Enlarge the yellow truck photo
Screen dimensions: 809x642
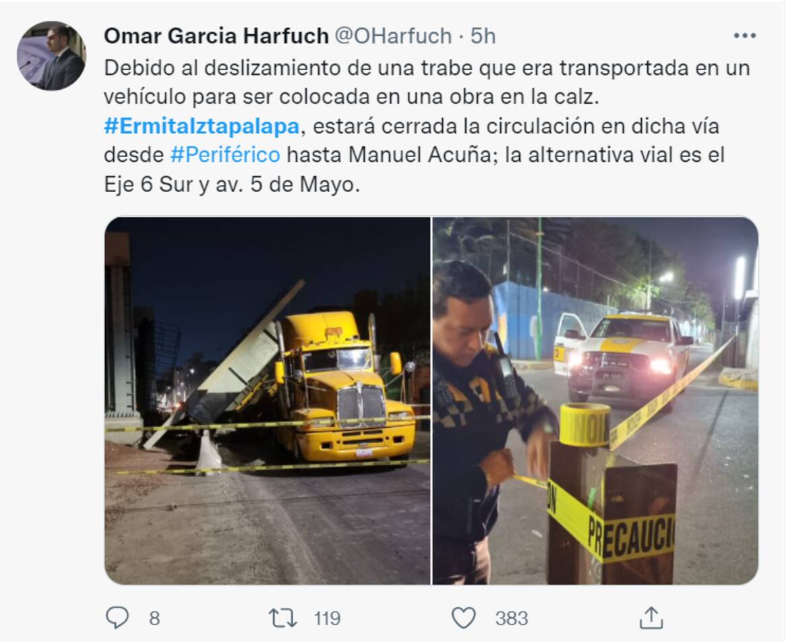tap(268, 401)
